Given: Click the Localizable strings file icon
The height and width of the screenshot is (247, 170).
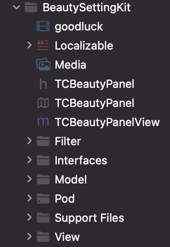Looking at the screenshot, I should pyautogui.click(x=43, y=46).
